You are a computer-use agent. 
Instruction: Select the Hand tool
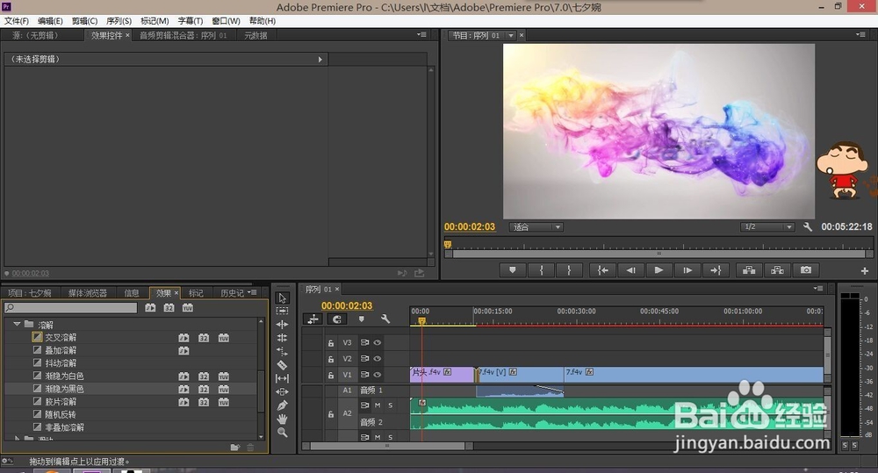pyautogui.click(x=282, y=419)
